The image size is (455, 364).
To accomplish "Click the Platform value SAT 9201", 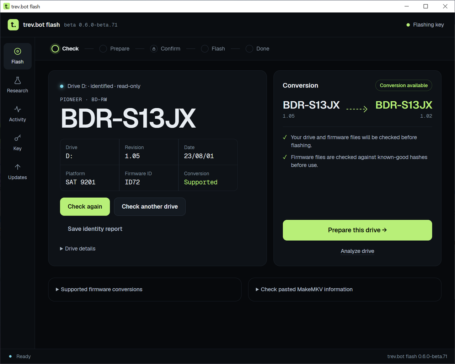I will (80, 182).
